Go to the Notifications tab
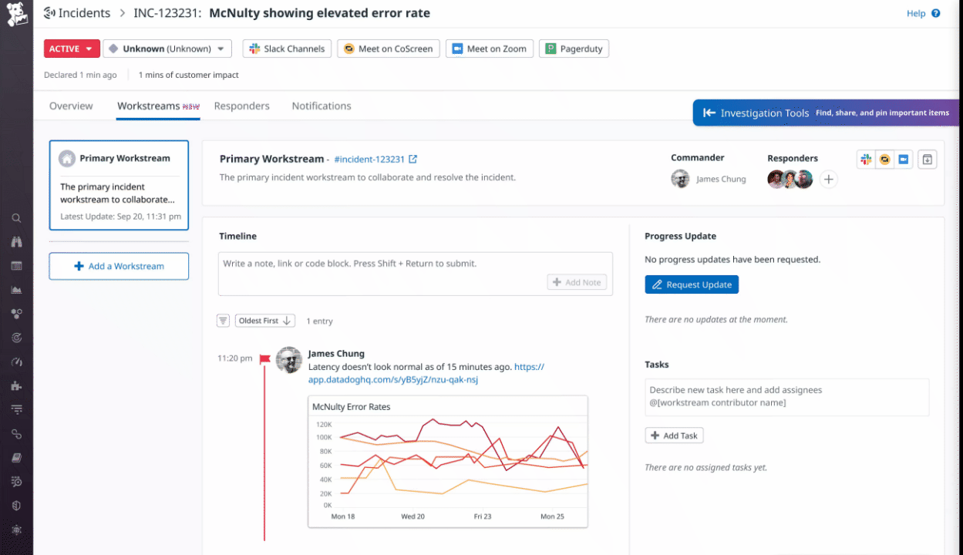963x555 pixels. click(322, 106)
